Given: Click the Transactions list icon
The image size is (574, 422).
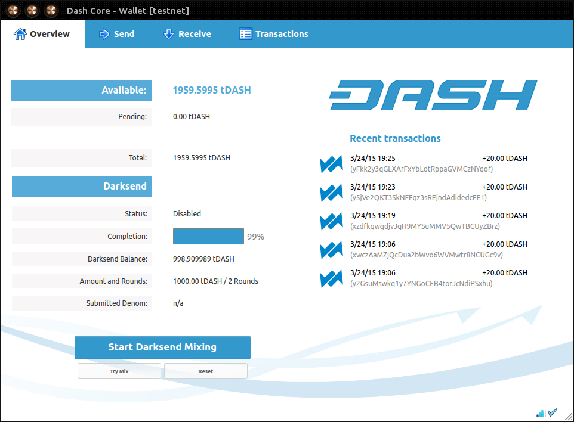Looking at the screenshot, I should click(x=246, y=34).
